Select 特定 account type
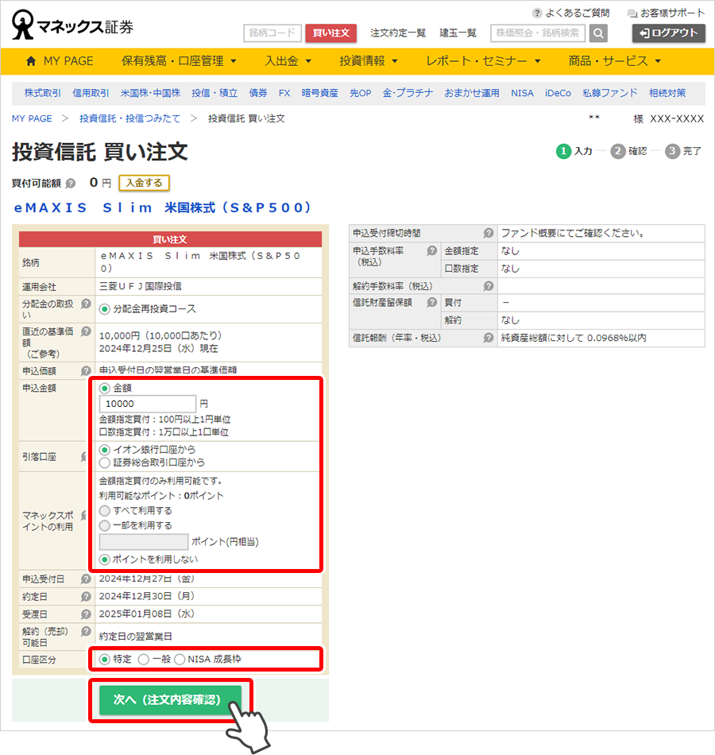Screen dimensions: 715x755 [x=105, y=660]
